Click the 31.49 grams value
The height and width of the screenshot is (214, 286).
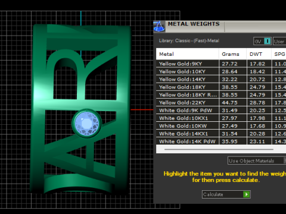coord(229,111)
